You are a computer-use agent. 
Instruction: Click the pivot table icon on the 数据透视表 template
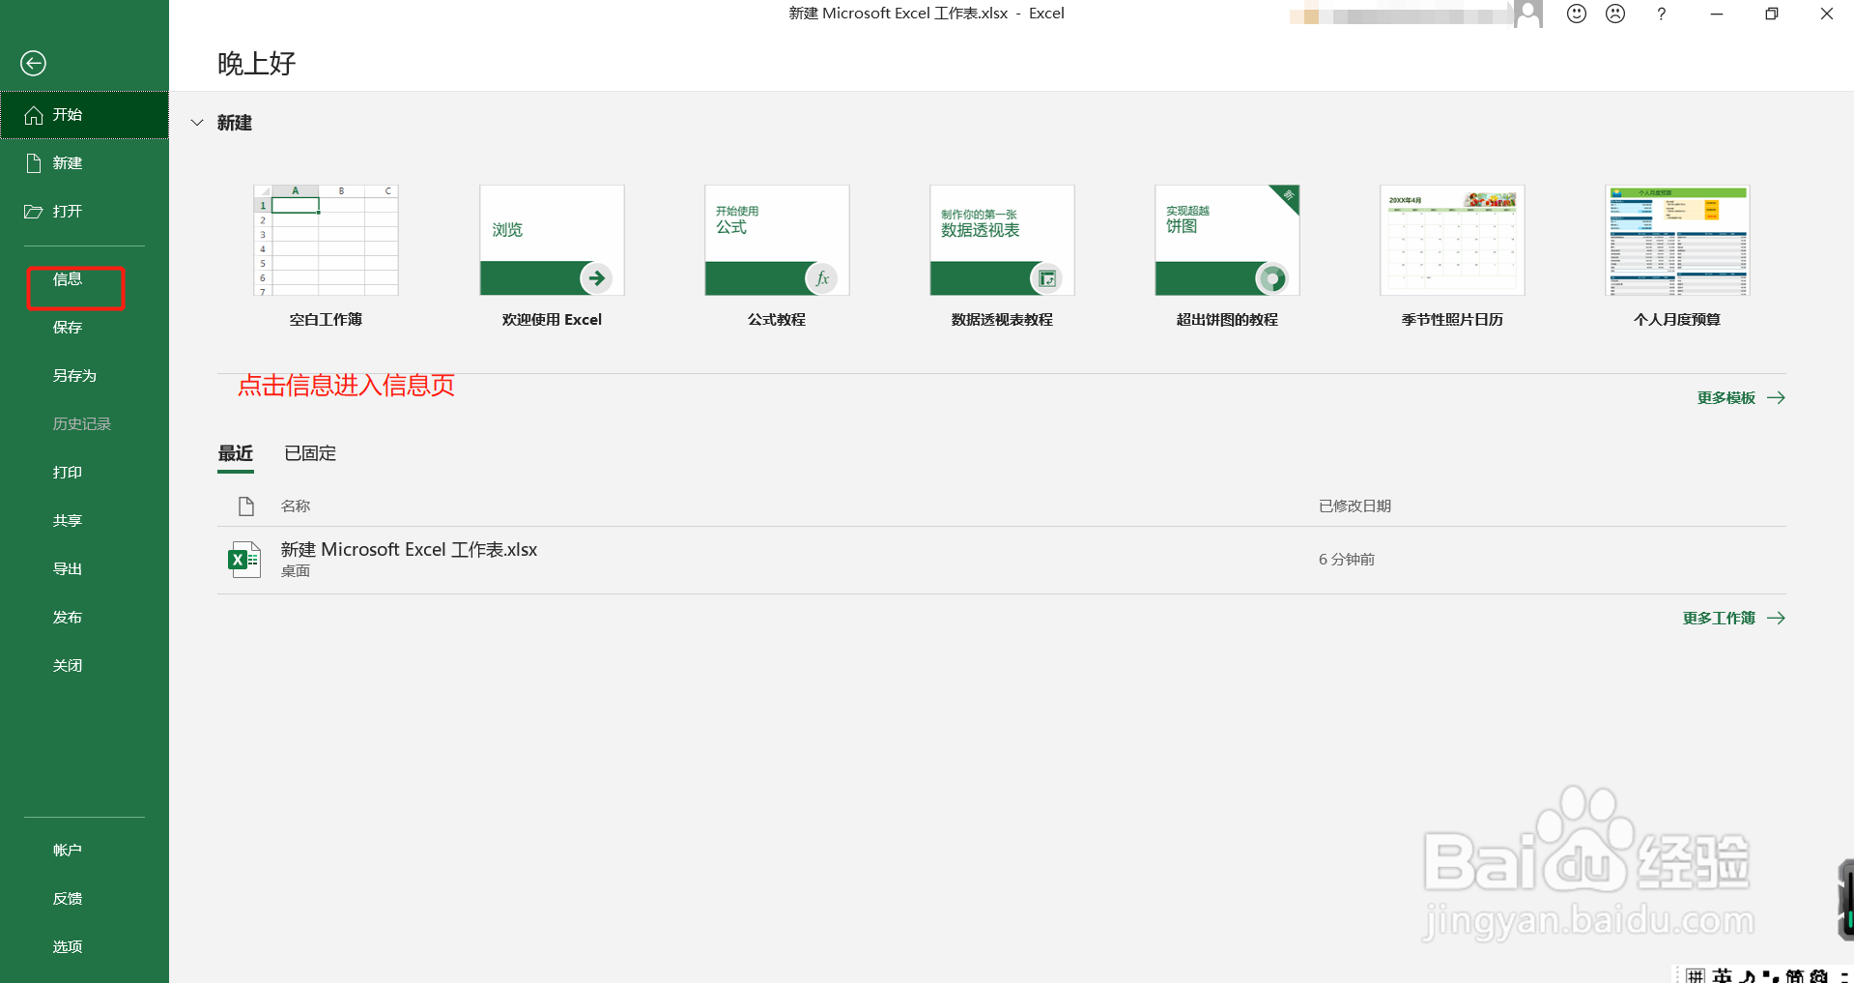coord(1046,278)
